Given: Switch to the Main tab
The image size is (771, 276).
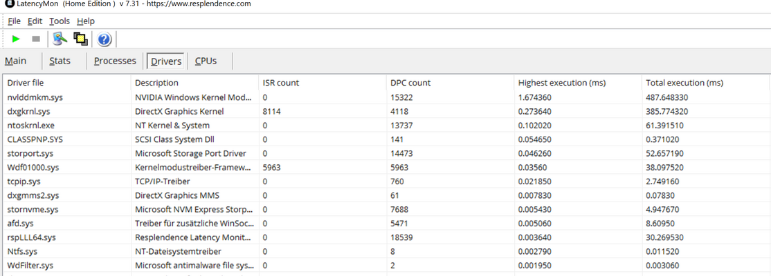Looking at the screenshot, I should pos(15,61).
